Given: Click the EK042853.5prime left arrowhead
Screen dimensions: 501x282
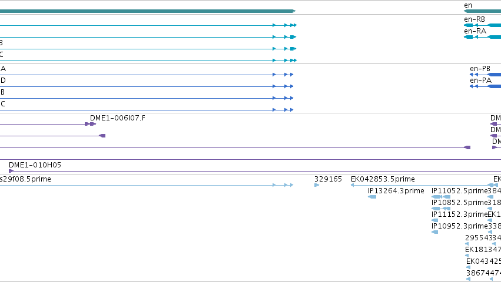Looking at the screenshot, I should pos(353,185).
